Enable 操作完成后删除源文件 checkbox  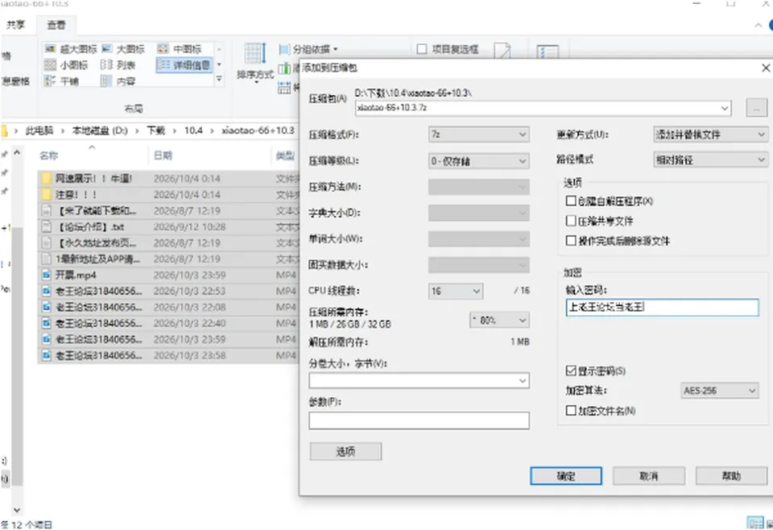tap(571, 241)
